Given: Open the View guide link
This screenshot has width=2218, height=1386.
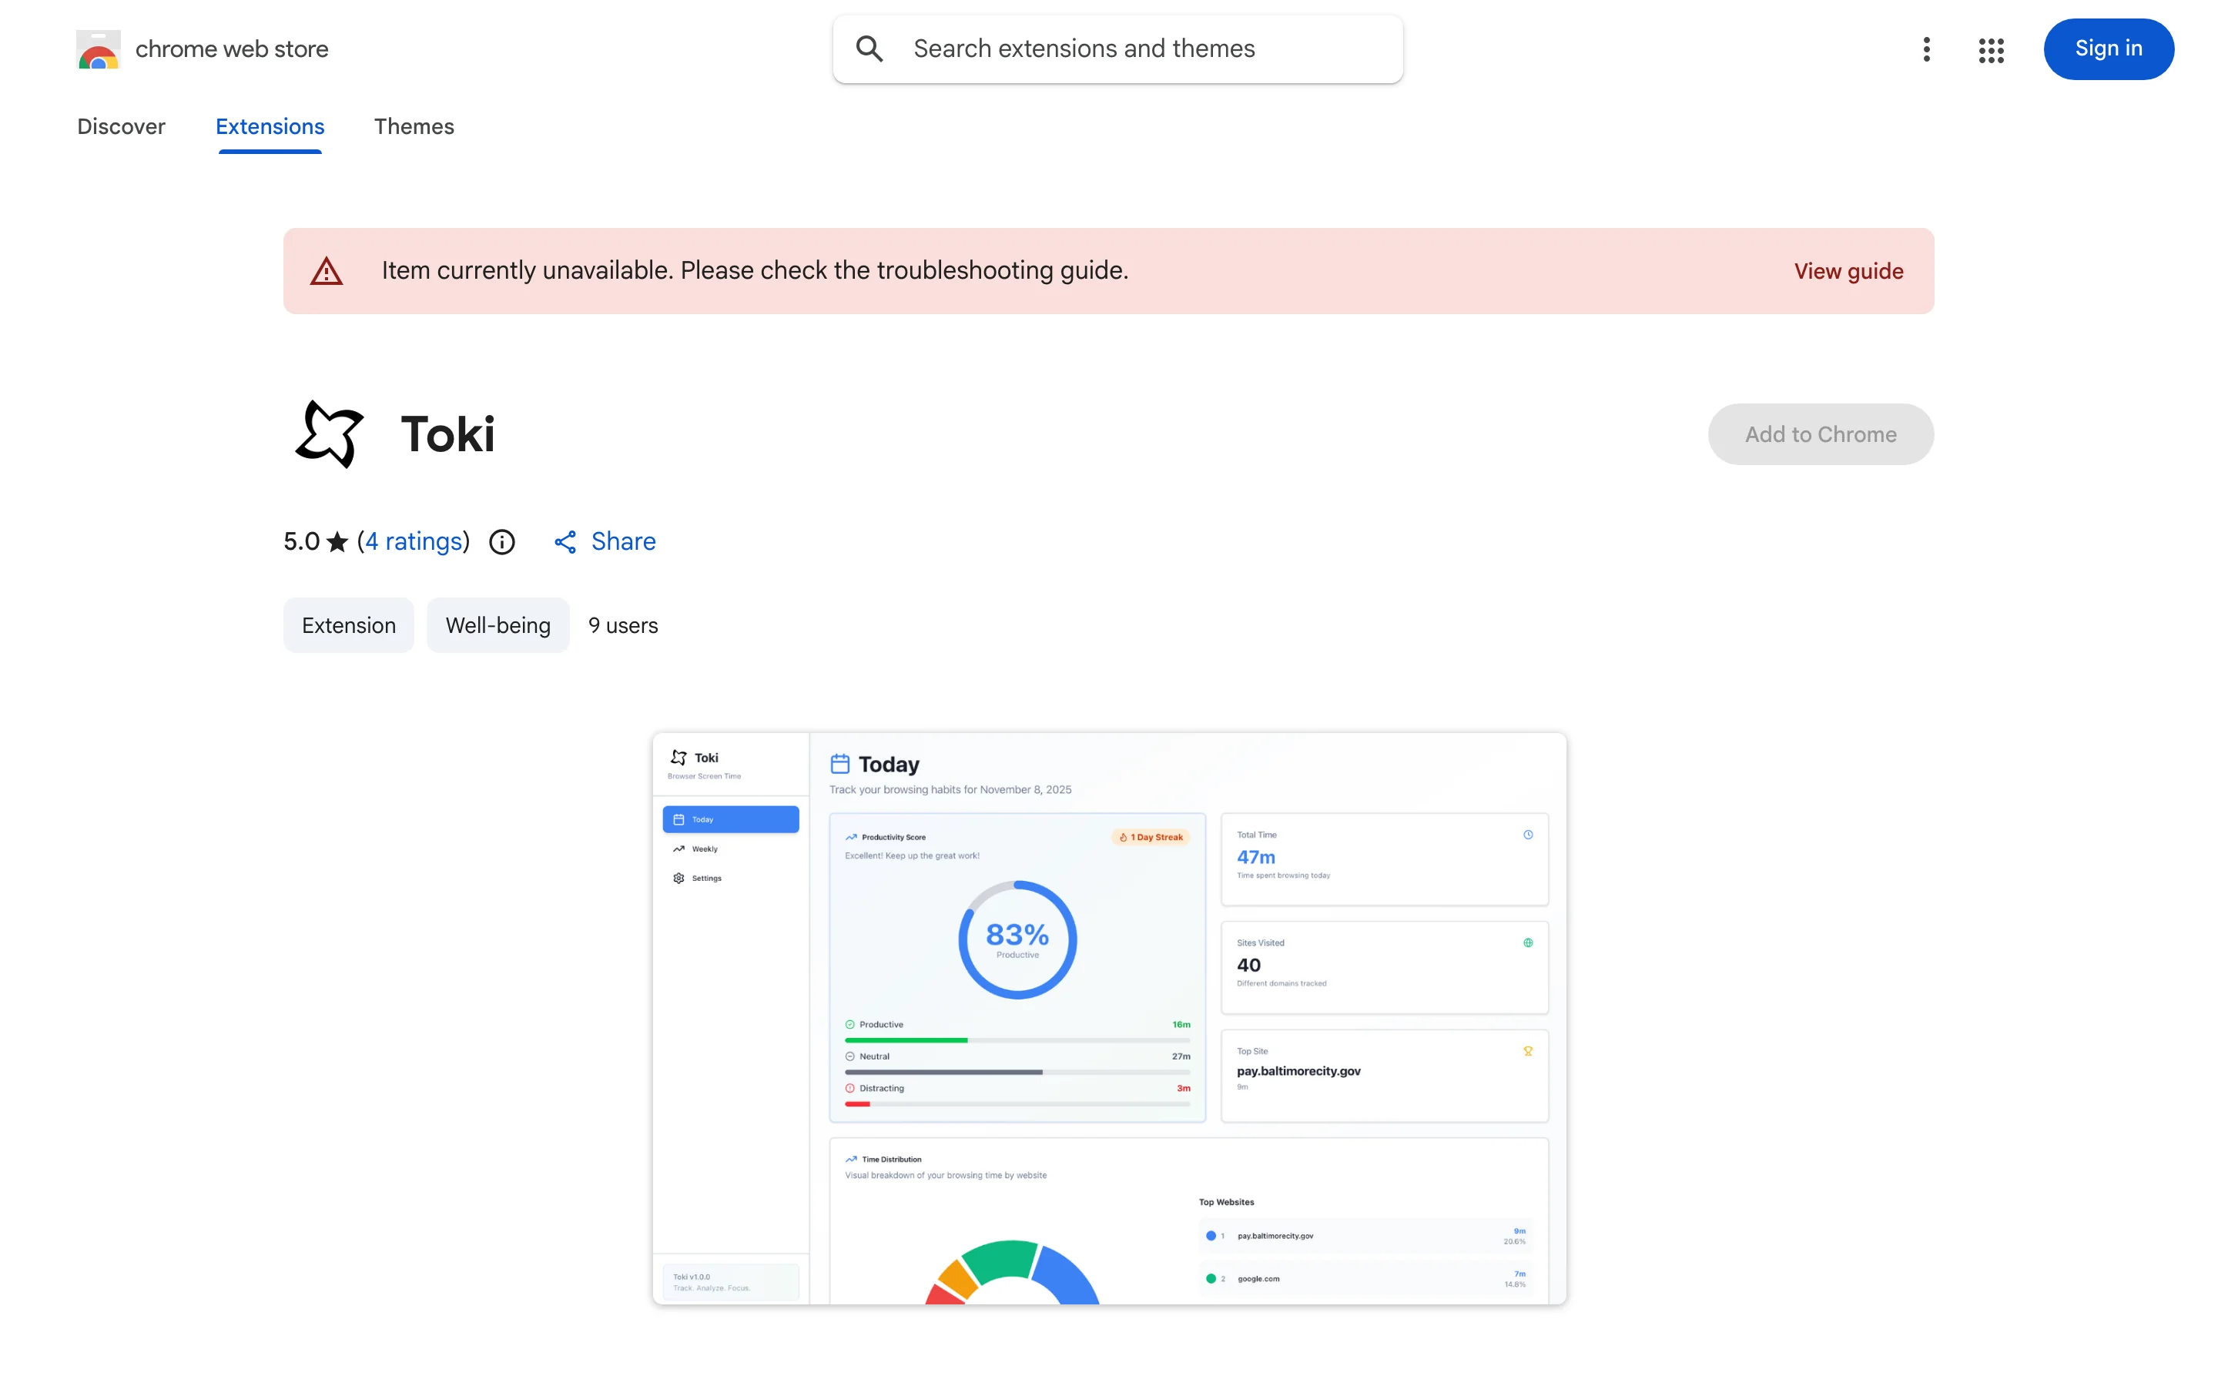Looking at the screenshot, I should [1848, 271].
